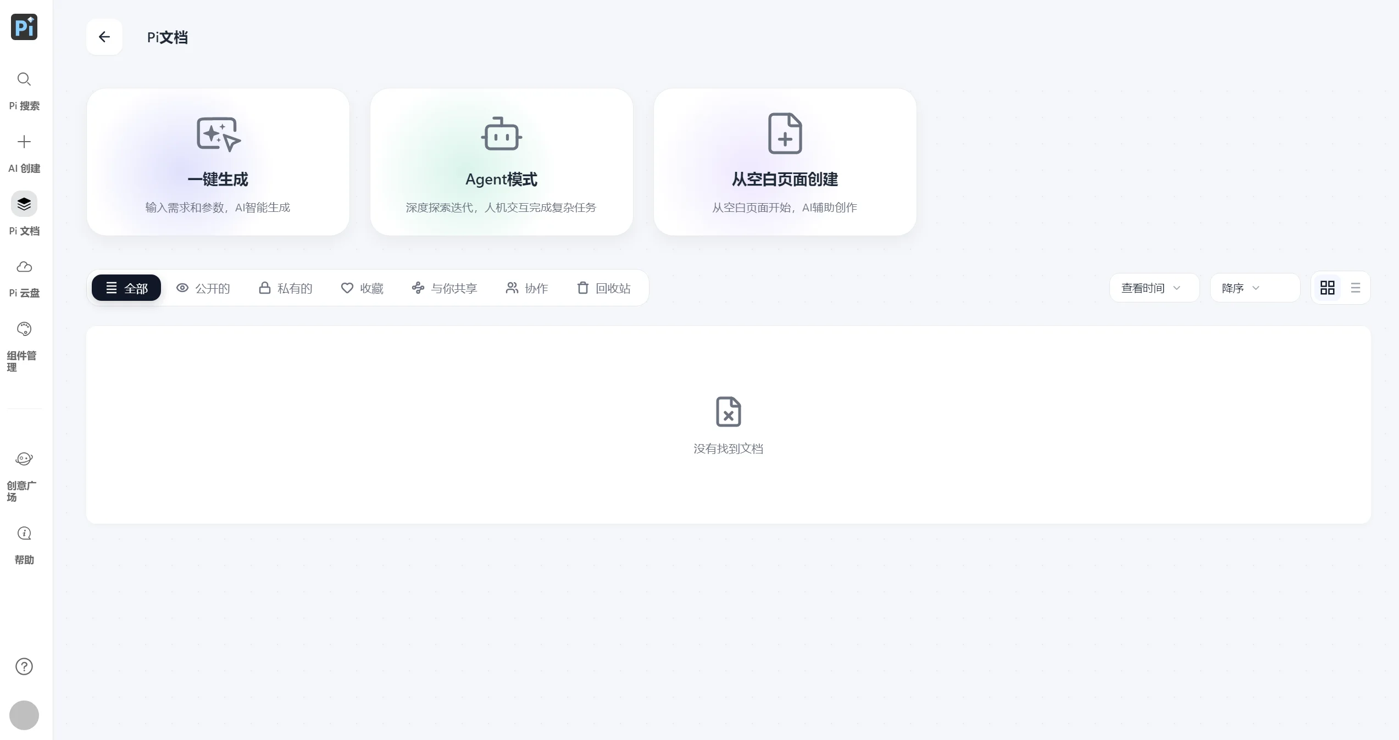Open Pi 搜索 from the sidebar
Screen dimensions: 1399x740
(24, 80)
